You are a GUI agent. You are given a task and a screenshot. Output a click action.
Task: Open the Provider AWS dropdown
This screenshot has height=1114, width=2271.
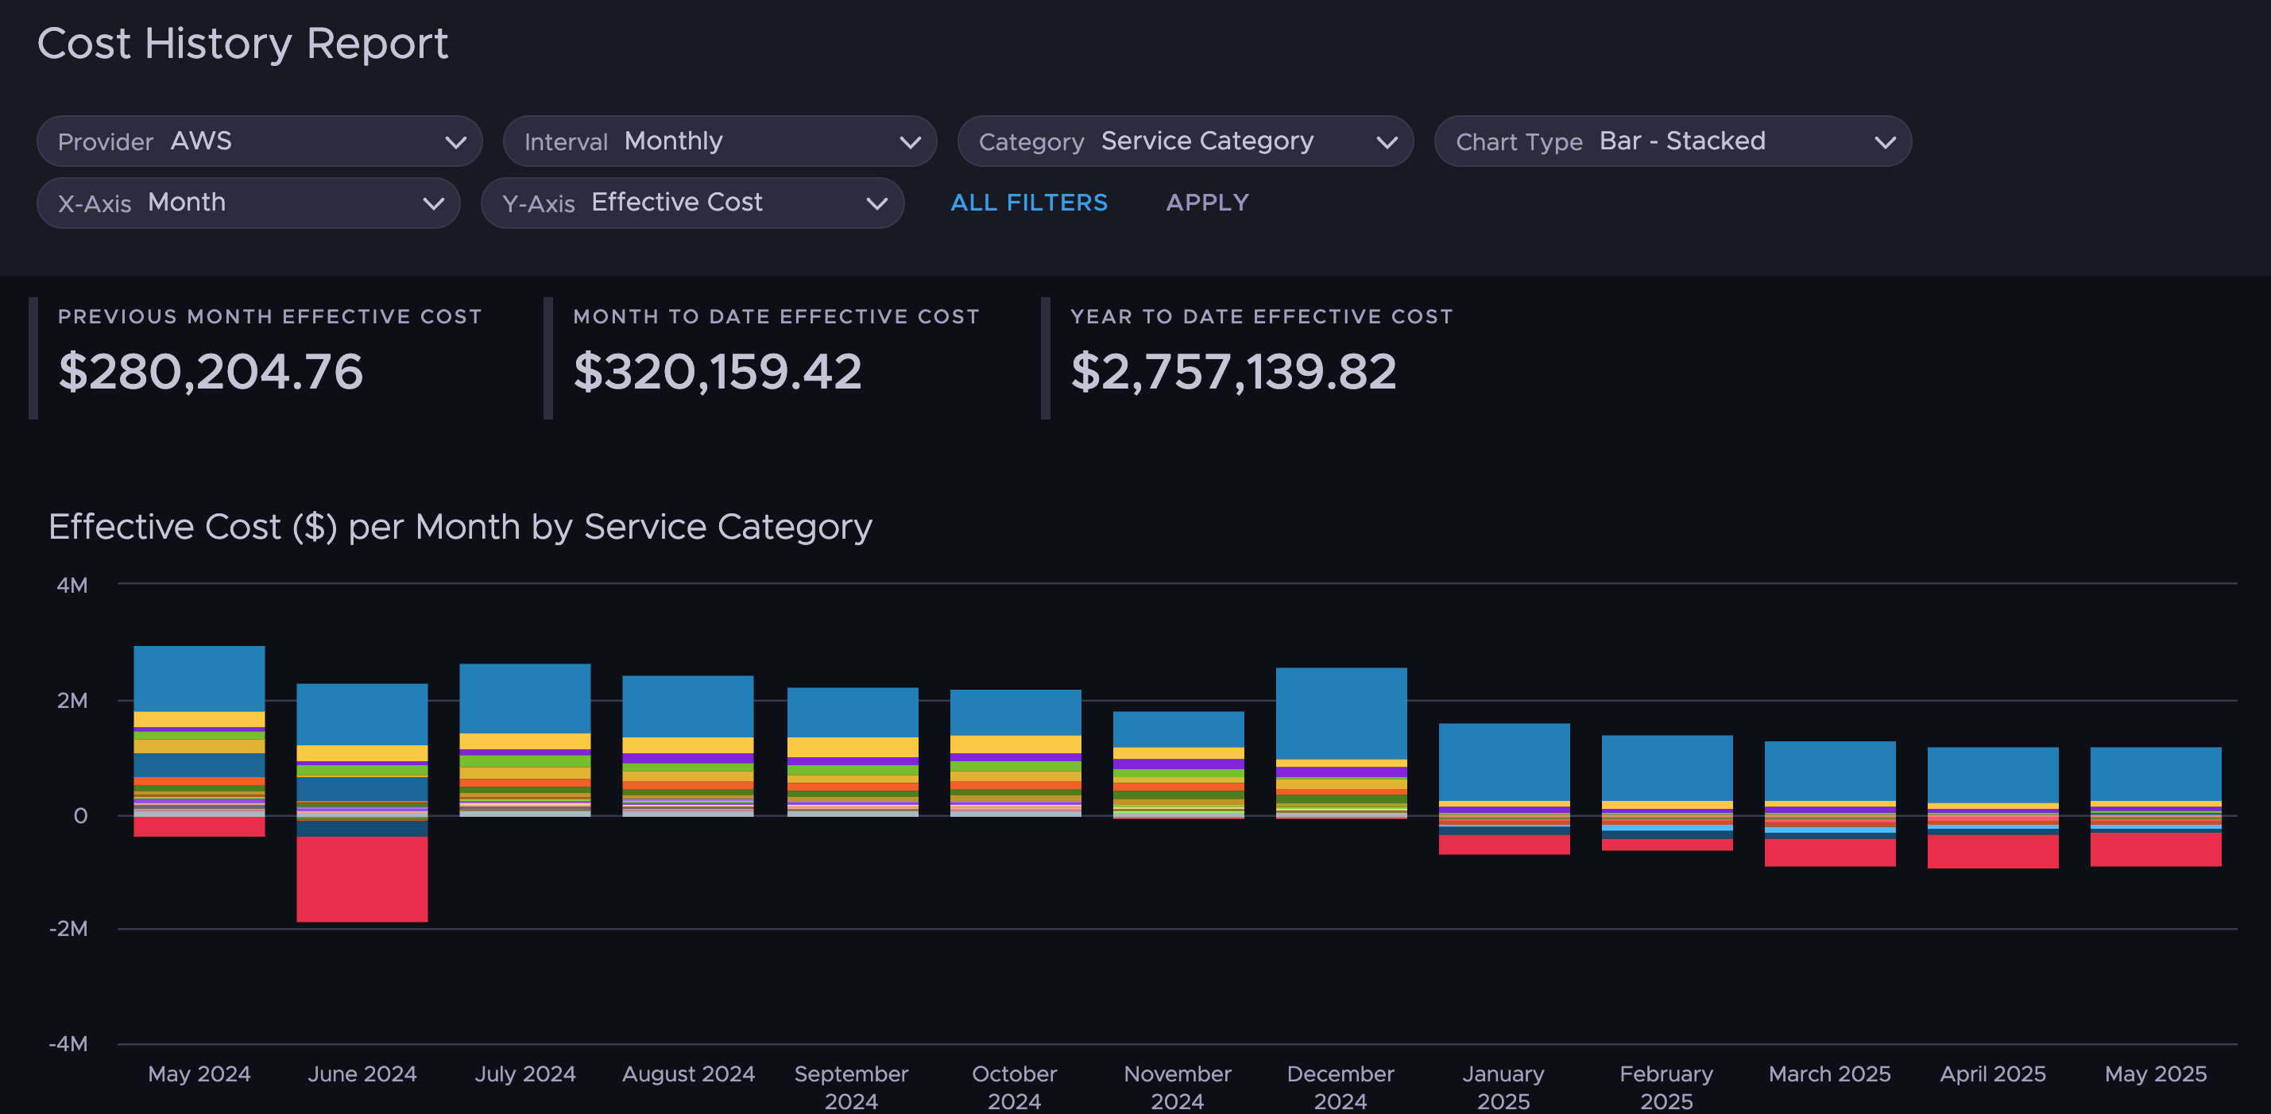click(x=258, y=141)
